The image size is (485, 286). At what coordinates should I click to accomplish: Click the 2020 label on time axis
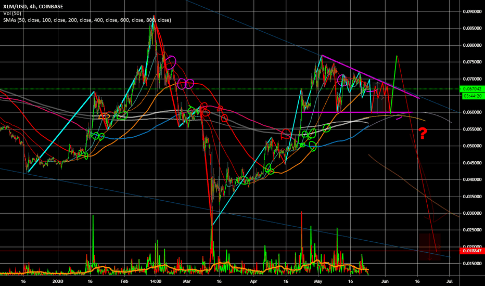pos(58,281)
